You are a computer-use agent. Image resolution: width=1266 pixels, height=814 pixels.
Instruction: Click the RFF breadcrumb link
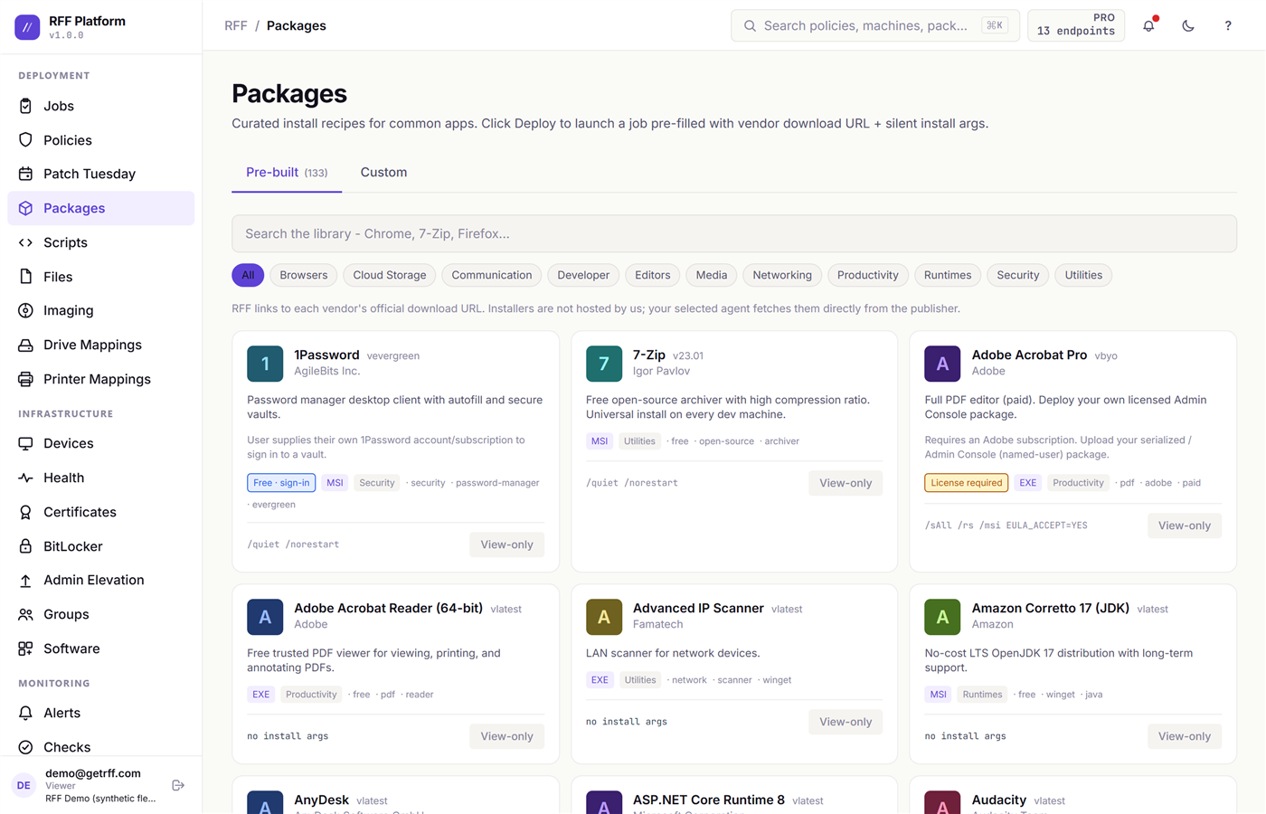236,25
